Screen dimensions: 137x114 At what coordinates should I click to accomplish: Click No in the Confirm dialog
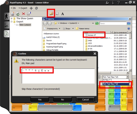(x=62, y=99)
